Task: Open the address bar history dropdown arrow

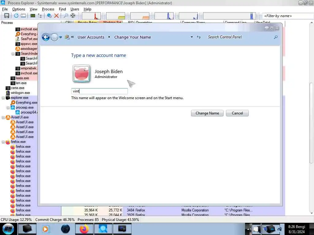Action: click(192, 37)
